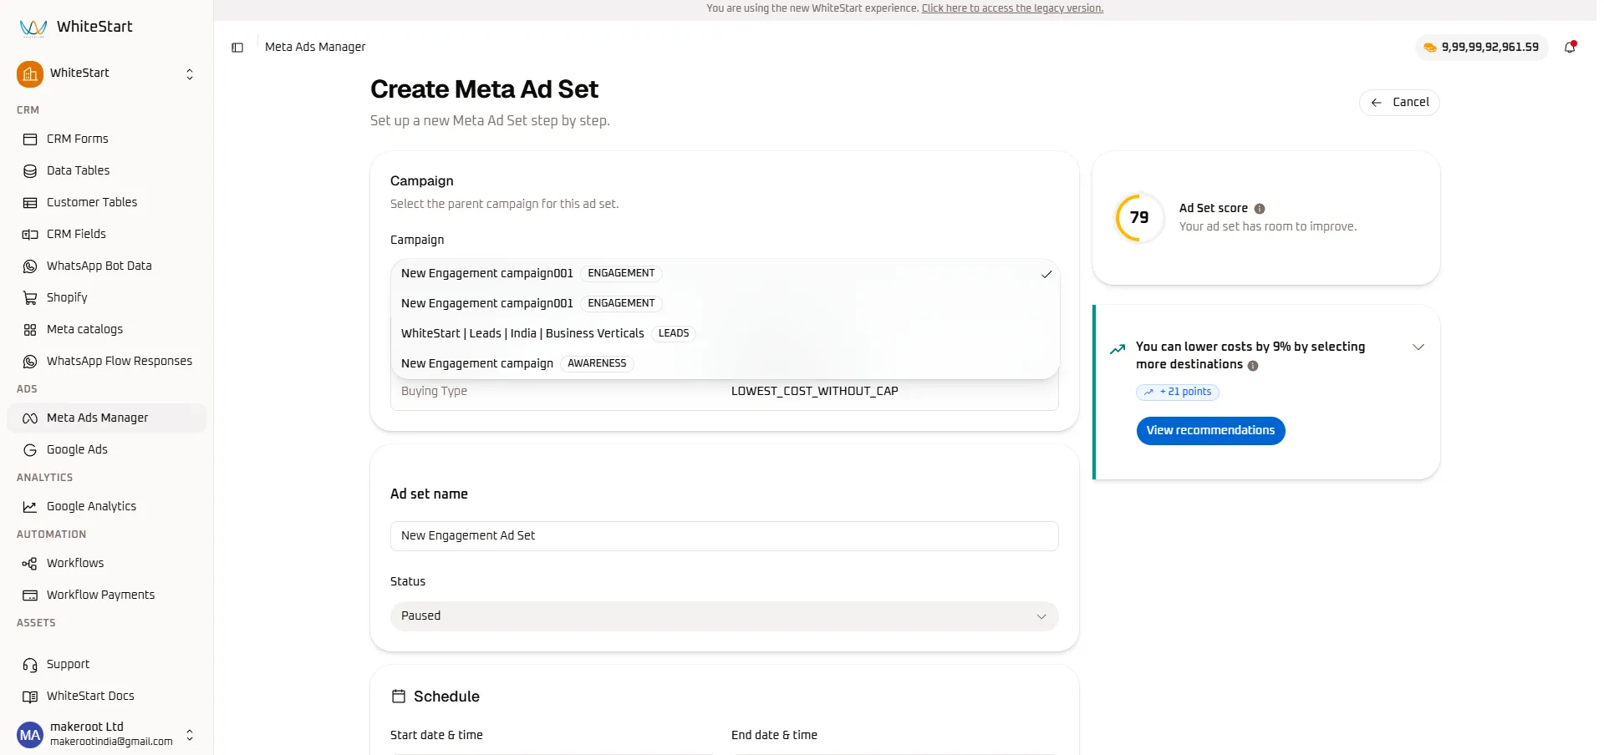Click the orange WhiteStart workspace avatar
This screenshot has height=755, width=1604.
click(x=30, y=74)
